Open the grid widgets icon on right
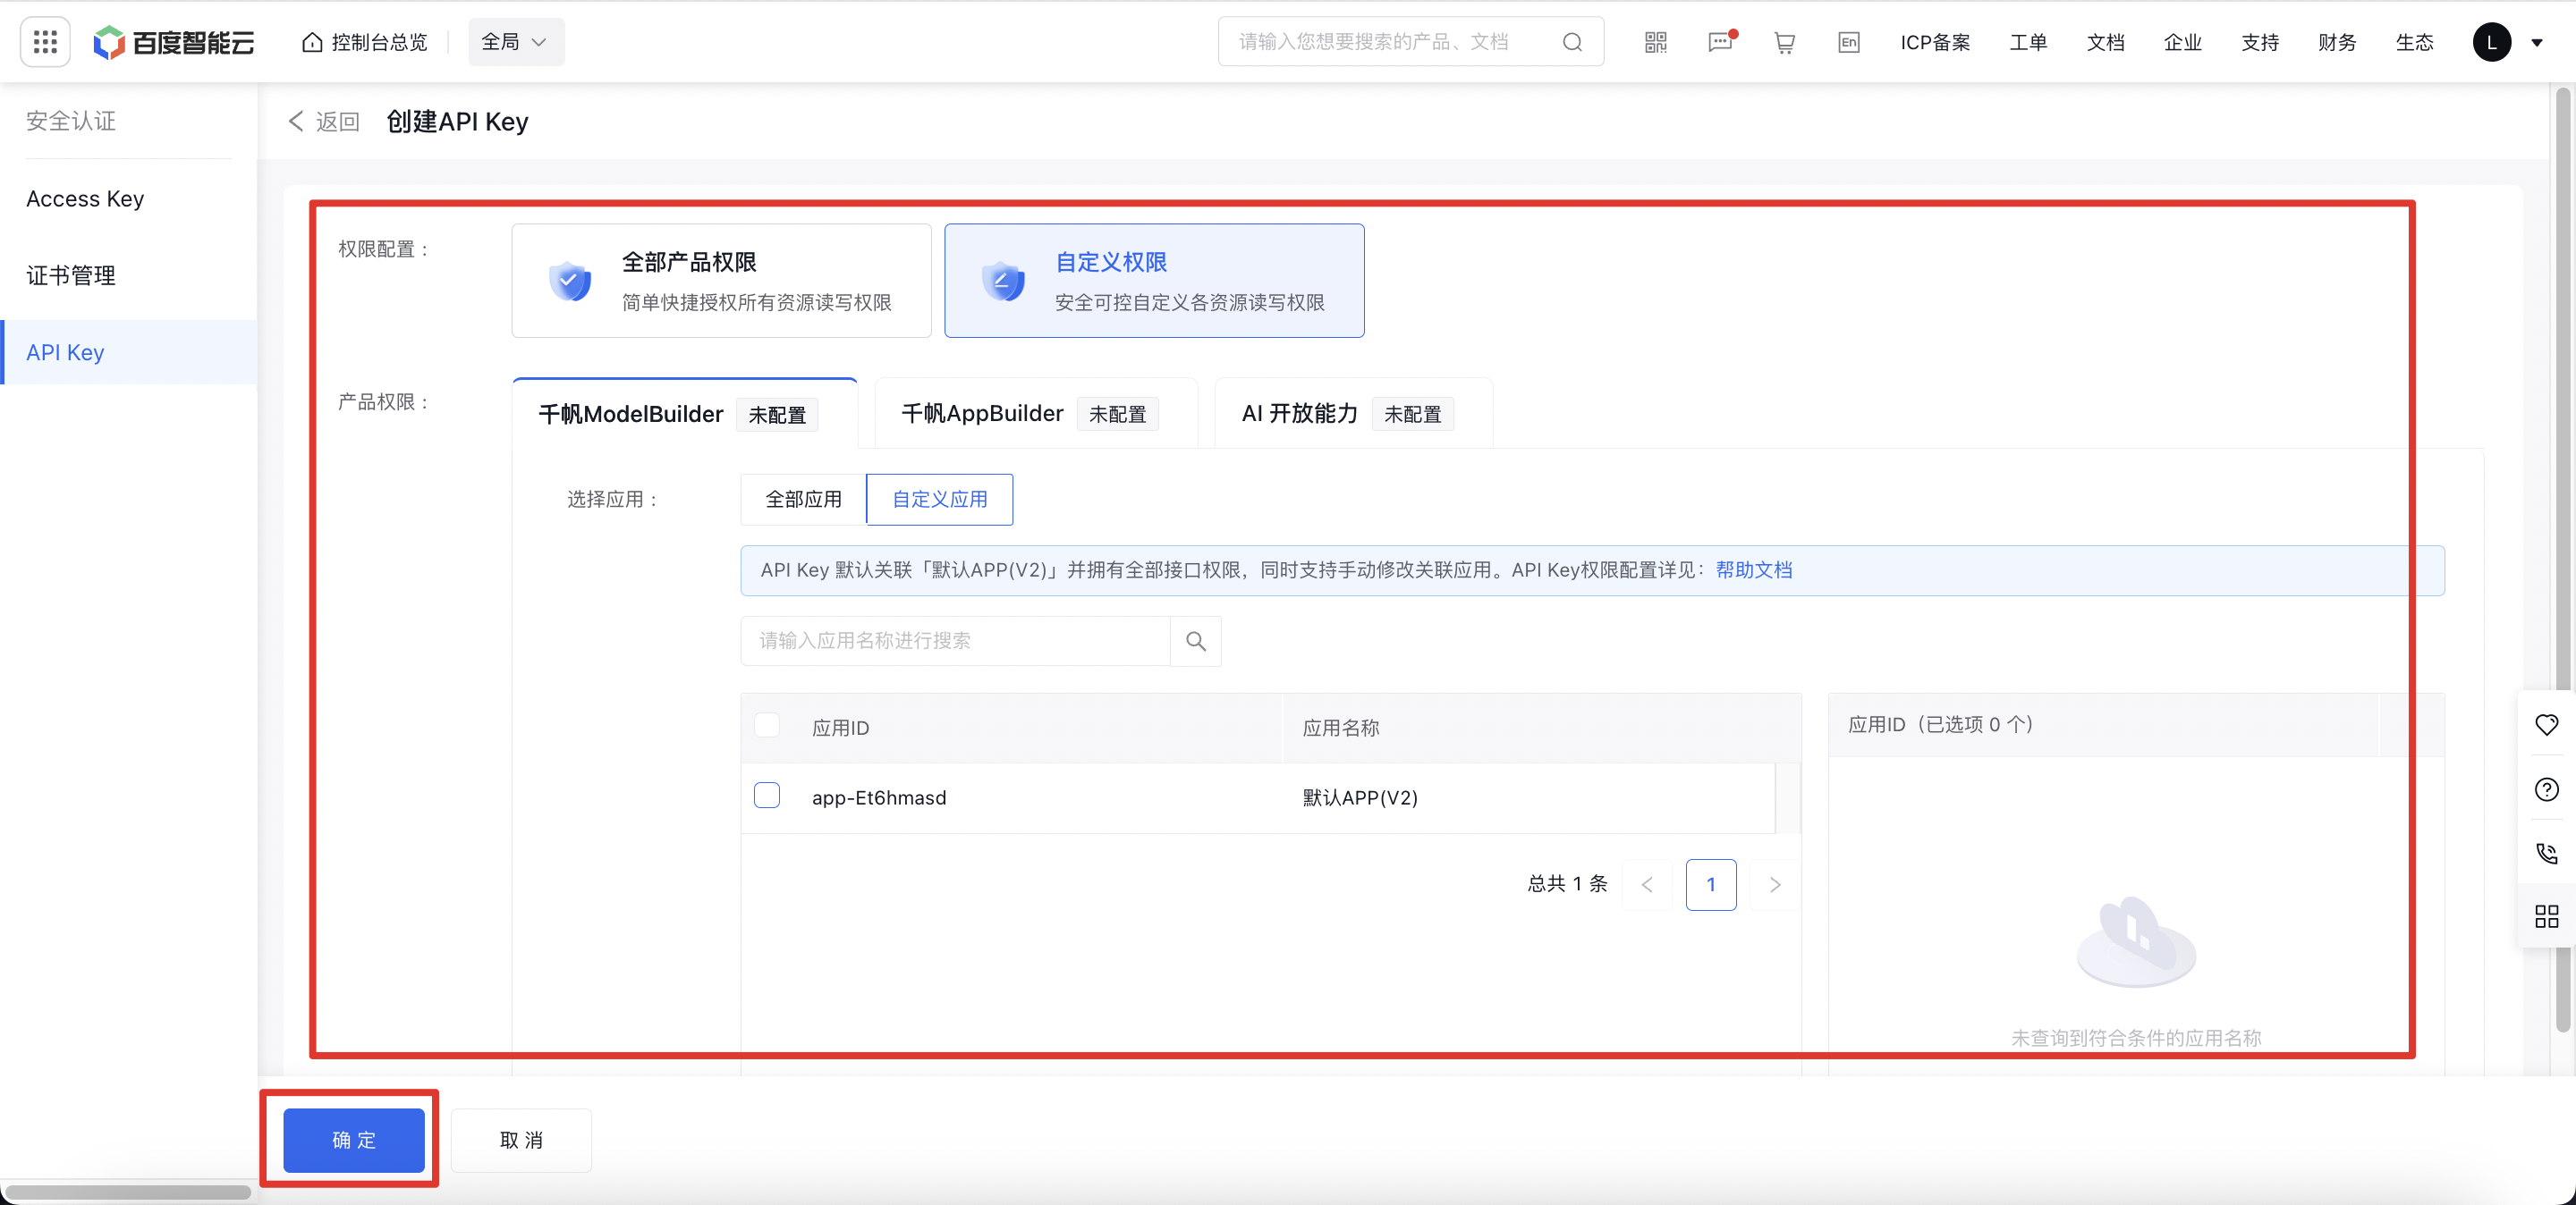The height and width of the screenshot is (1205, 2576). [x=2546, y=917]
